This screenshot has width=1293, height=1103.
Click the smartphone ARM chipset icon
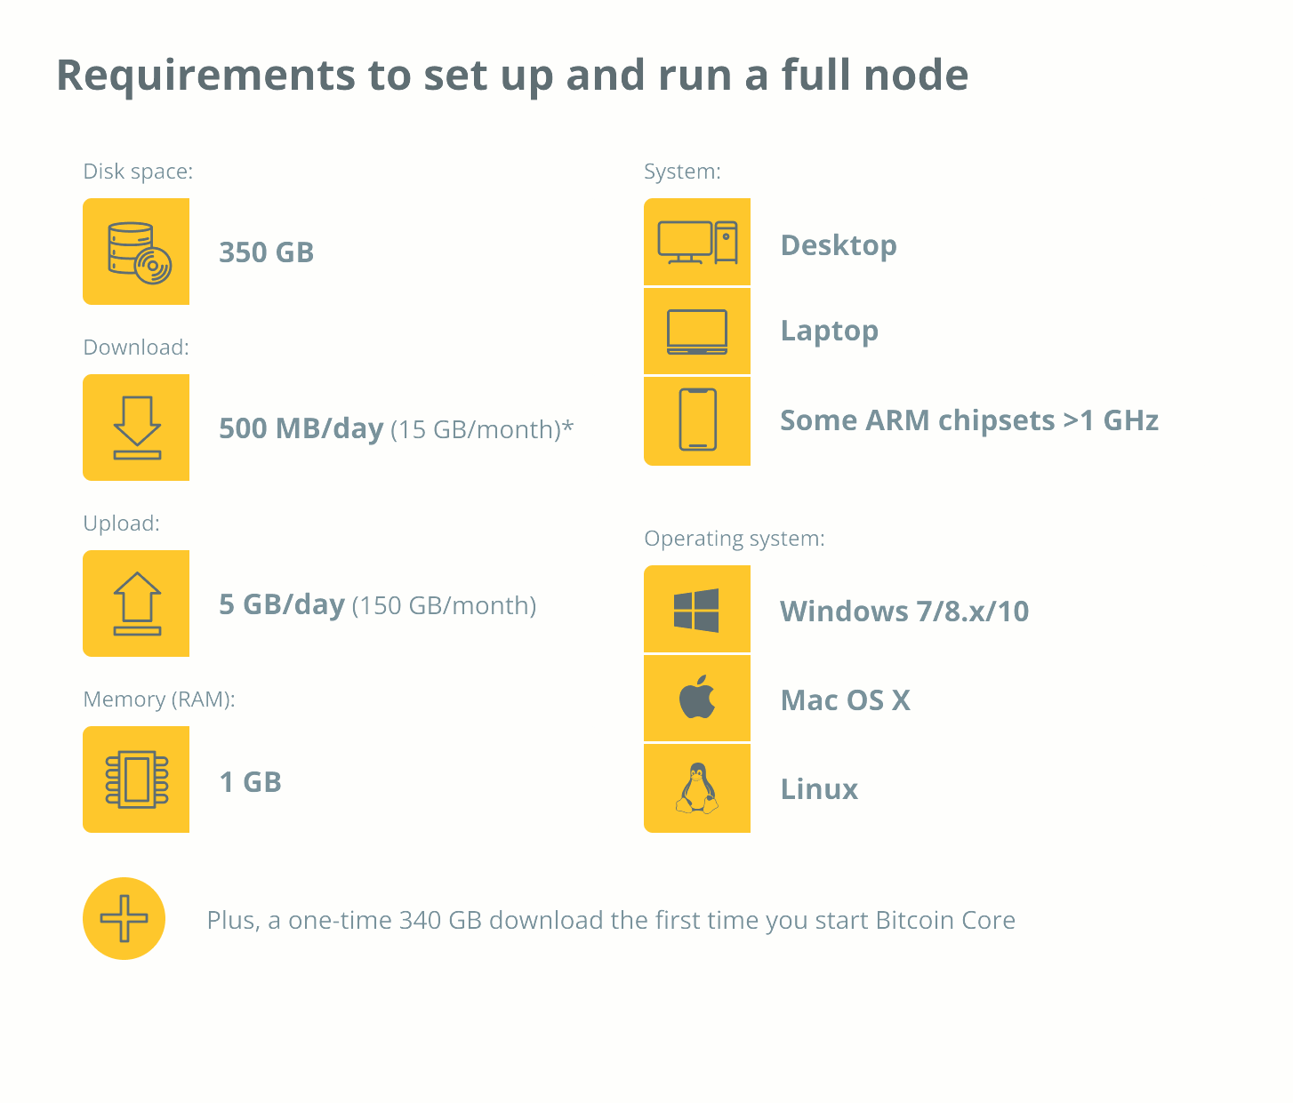[x=697, y=420]
